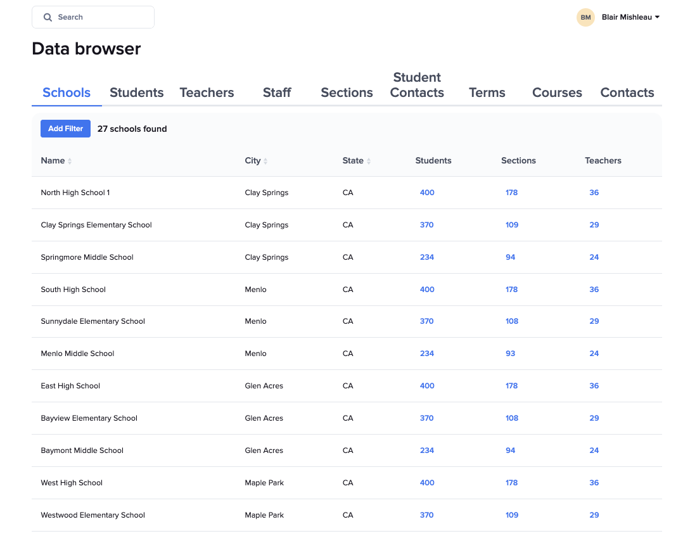Viewport: 683px width, 536px height.
Task: Click the 178 sections link for South High School
Action: [511, 289]
